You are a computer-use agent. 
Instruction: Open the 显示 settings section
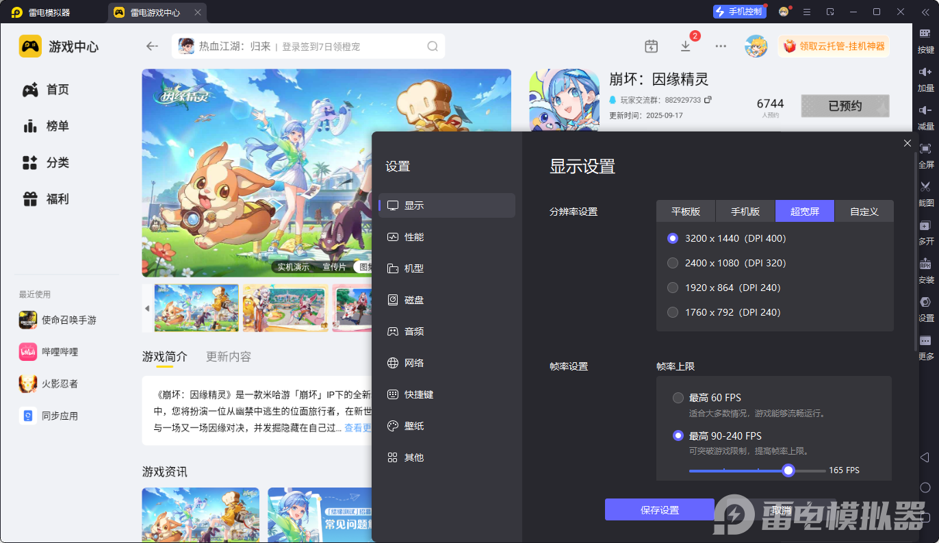click(x=447, y=205)
